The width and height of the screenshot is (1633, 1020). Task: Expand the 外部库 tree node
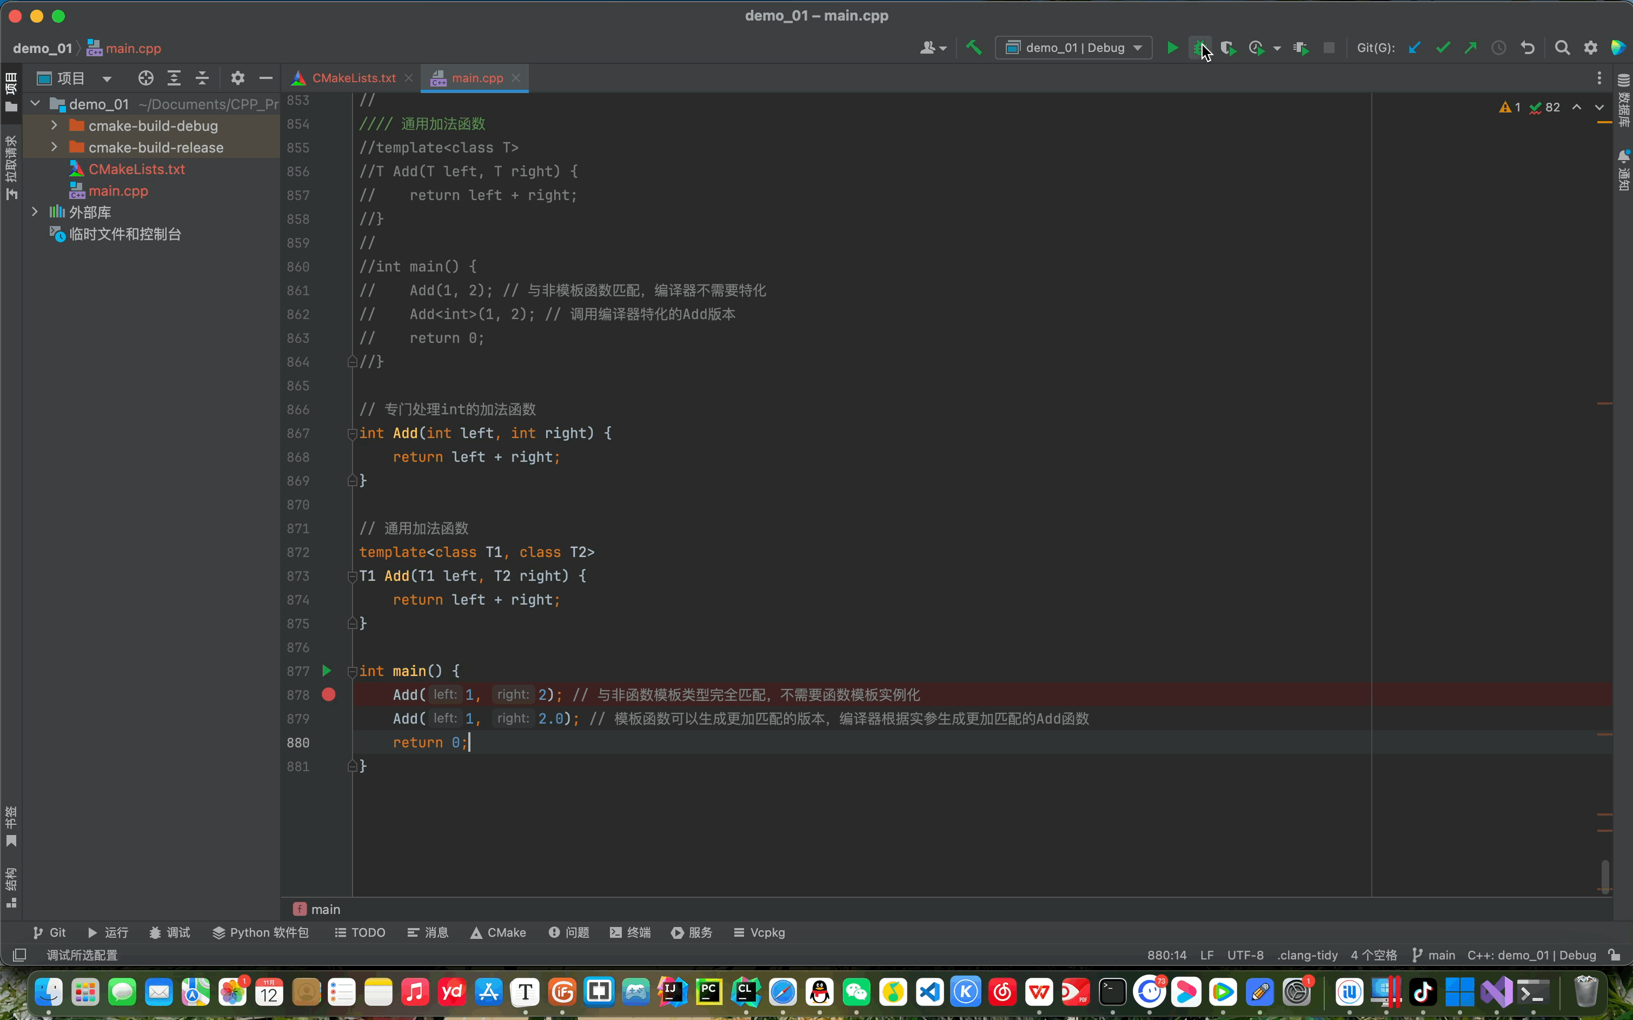coord(35,212)
